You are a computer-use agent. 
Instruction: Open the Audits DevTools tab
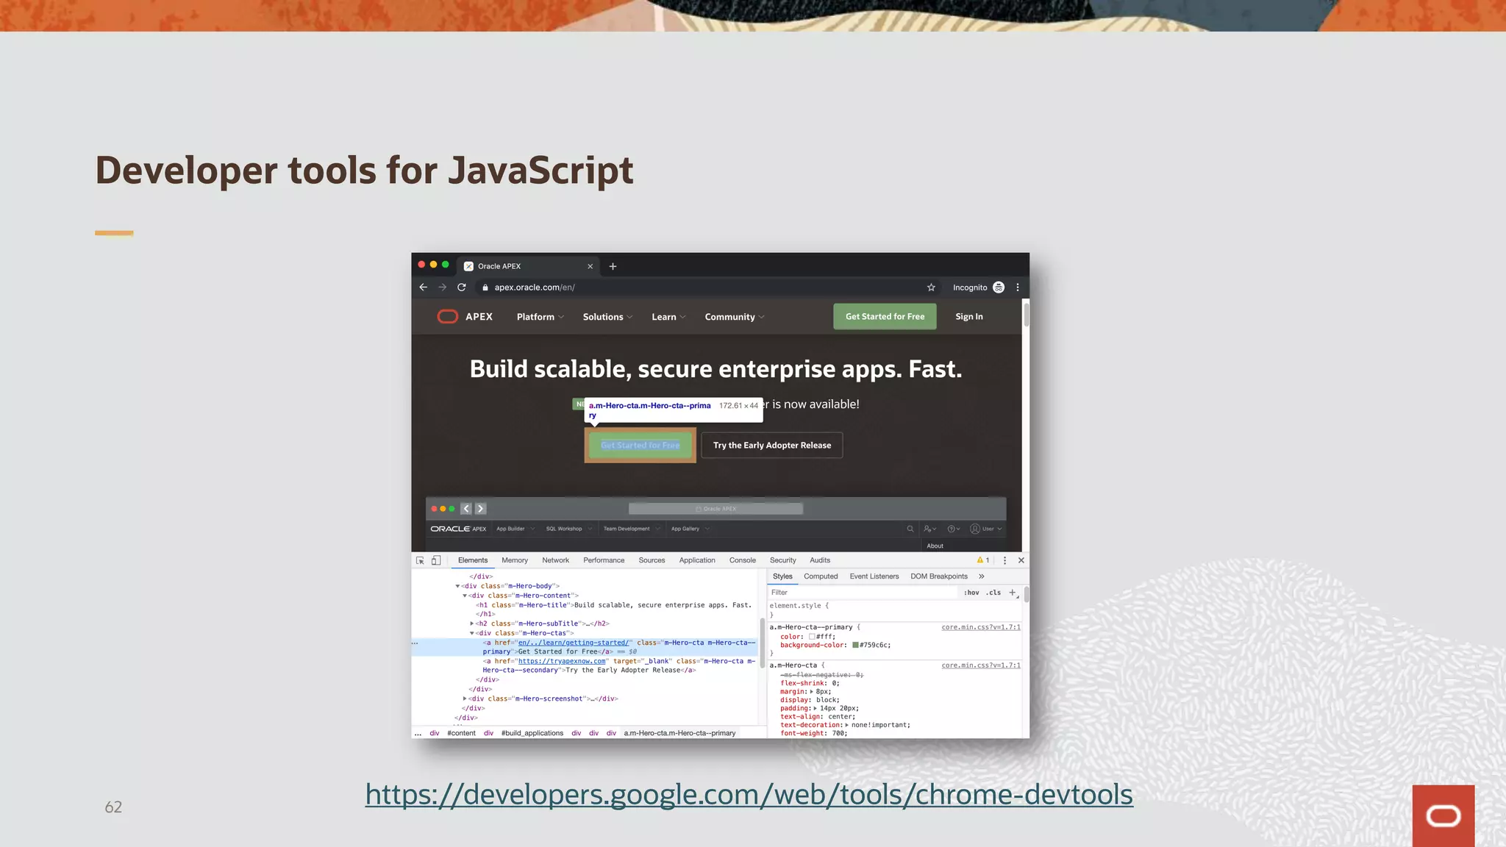click(x=820, y=560)
